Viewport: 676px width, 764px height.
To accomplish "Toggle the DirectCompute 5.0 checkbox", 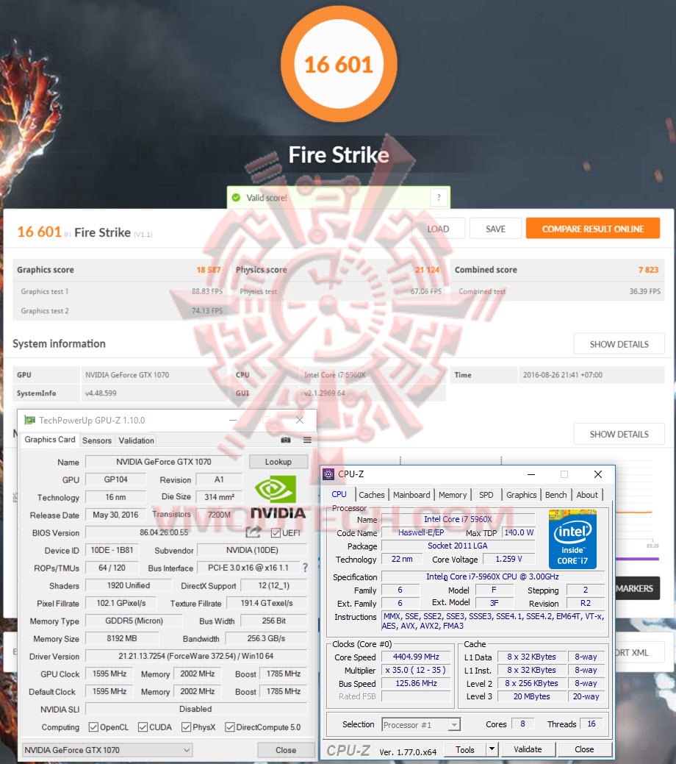I will (x=230, y=727).
